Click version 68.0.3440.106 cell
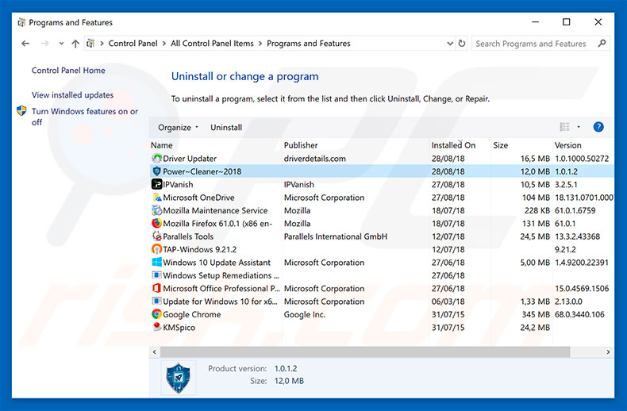Screen dimensions: 627x411 click(x=580, y=314)
